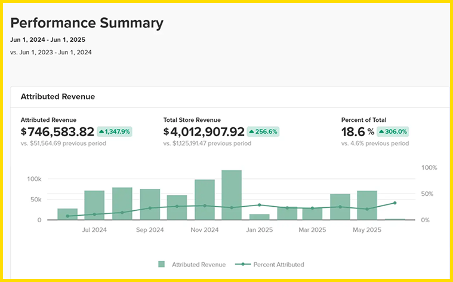Click the Jan 2025 line data point
Screen dimensions: 453x282
click(260, 205)
